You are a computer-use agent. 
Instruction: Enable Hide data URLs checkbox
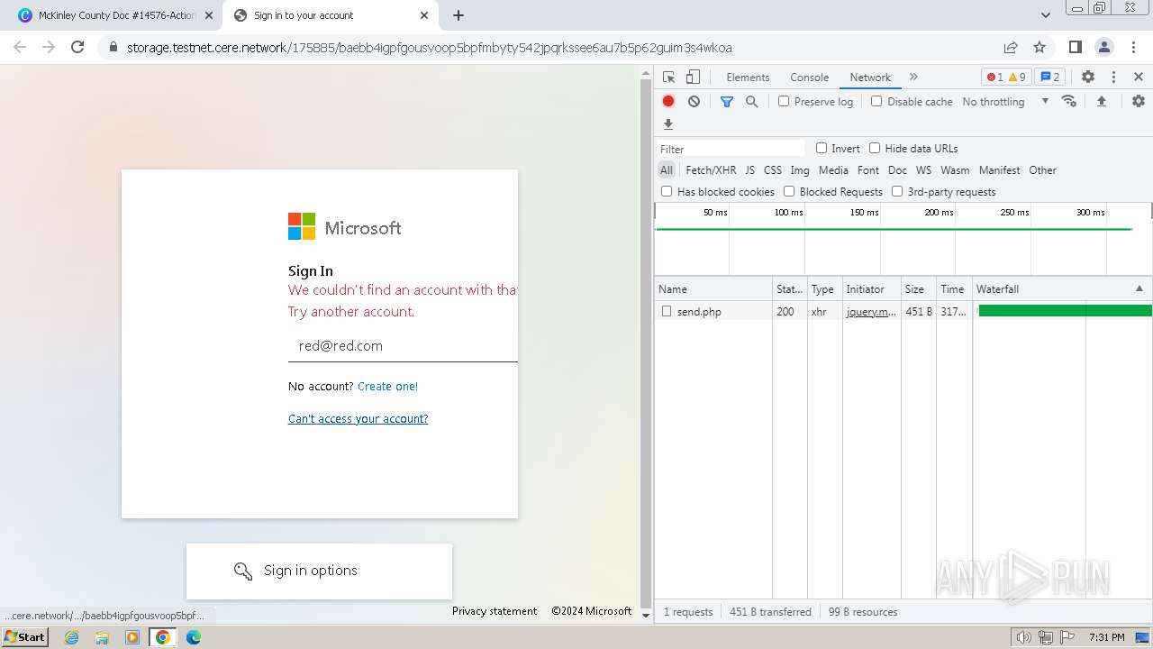875,148
